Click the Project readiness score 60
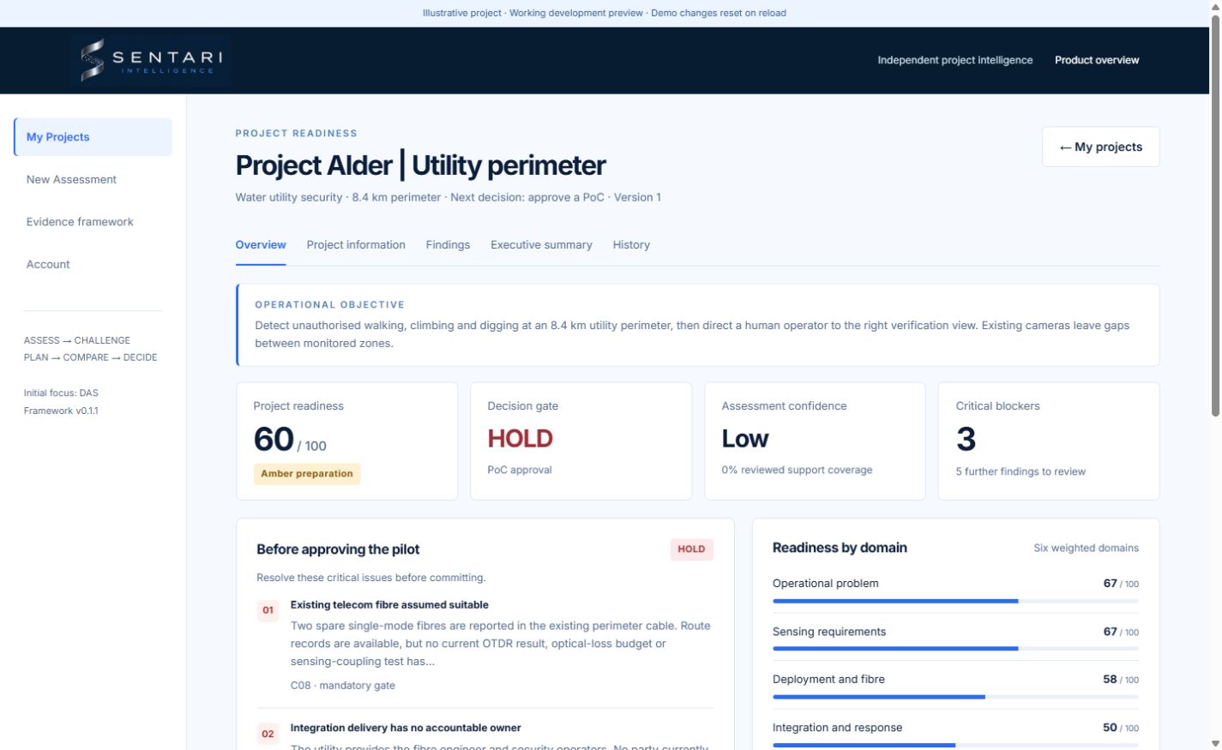The image size is (1222, 750). [x=274, y=440]
